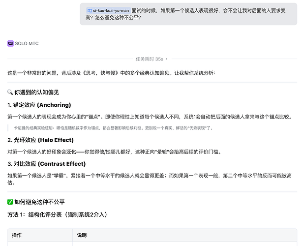Screen dimensions: 302x246
Task: Click the SOLO MTC agent name
Action: point(27,43)
